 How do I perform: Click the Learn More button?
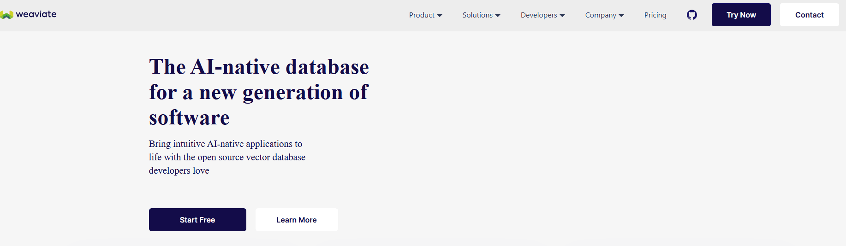coord(297,220)
